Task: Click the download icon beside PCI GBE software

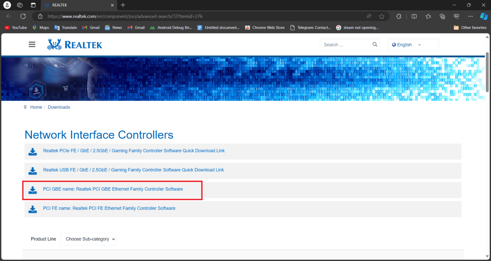Action: coord(33,190)
